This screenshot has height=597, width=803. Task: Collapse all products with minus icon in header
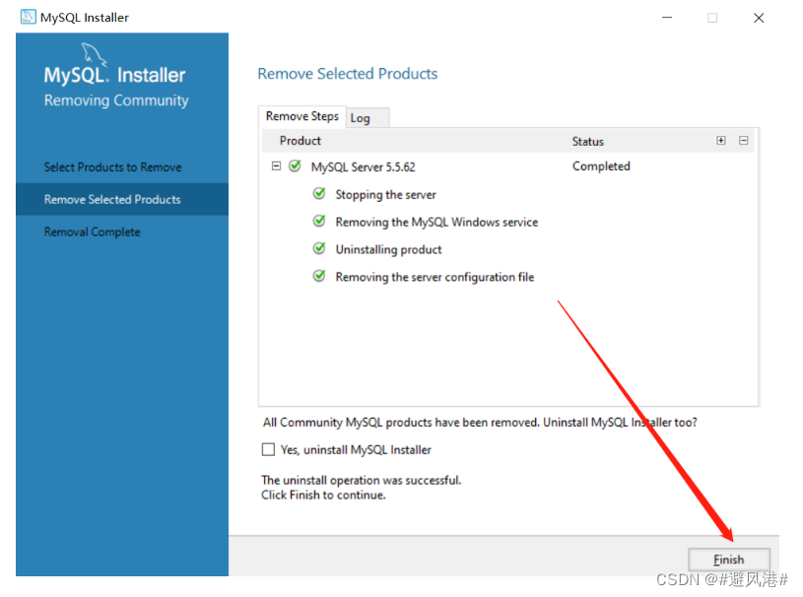coord(744,140)
